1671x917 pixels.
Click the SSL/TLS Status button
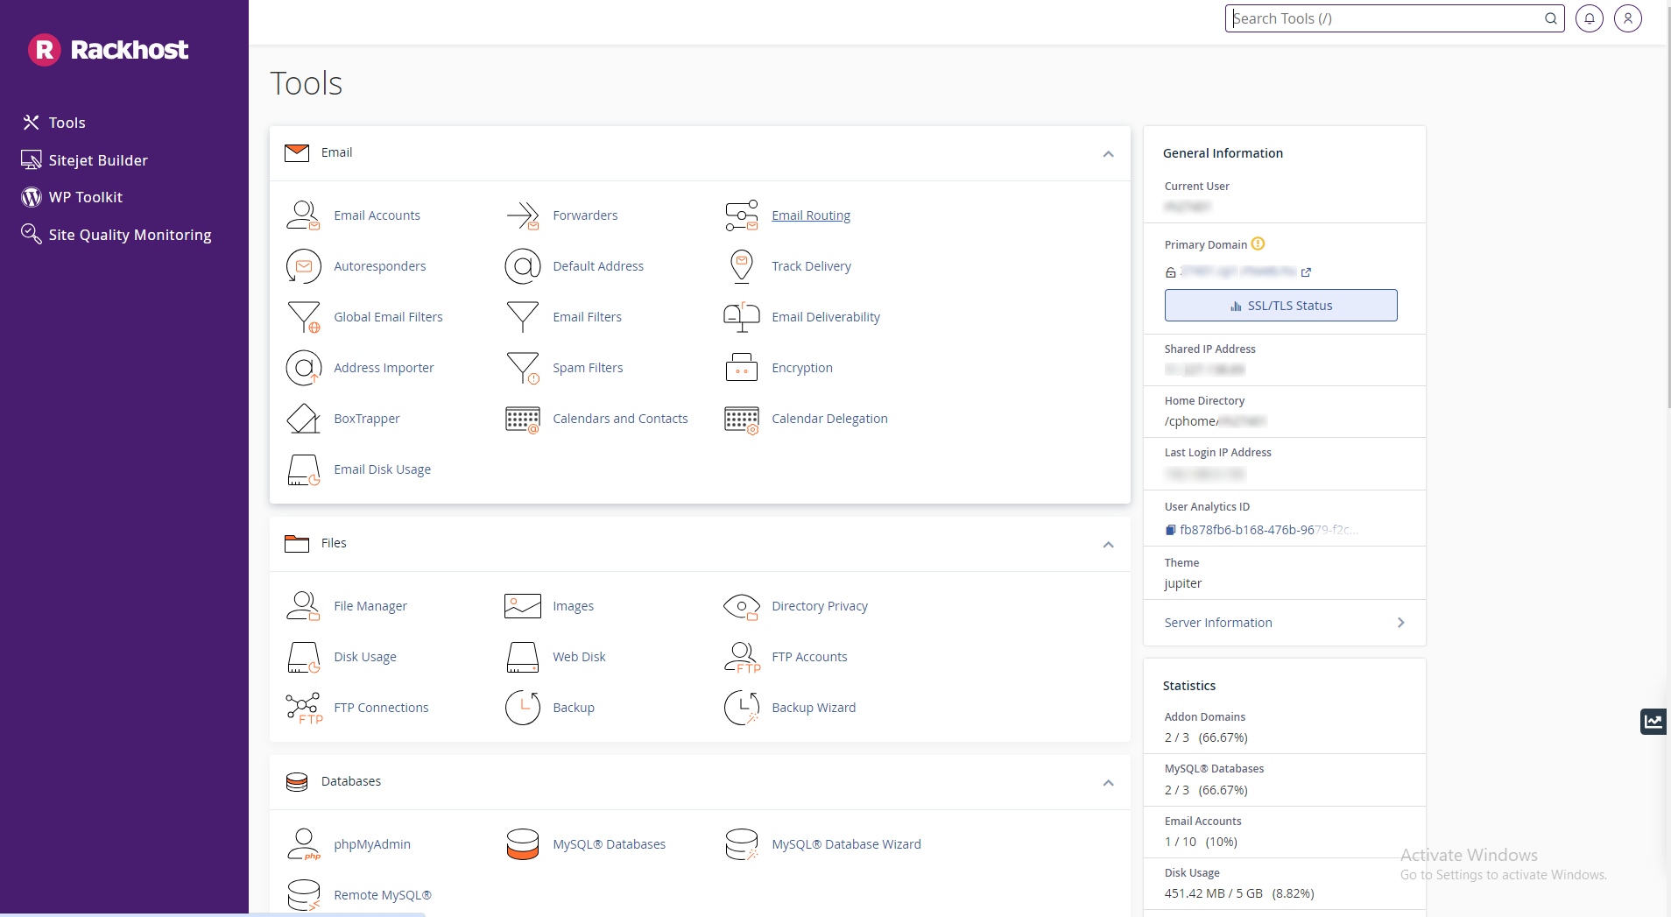click(x=1280, y=306)
